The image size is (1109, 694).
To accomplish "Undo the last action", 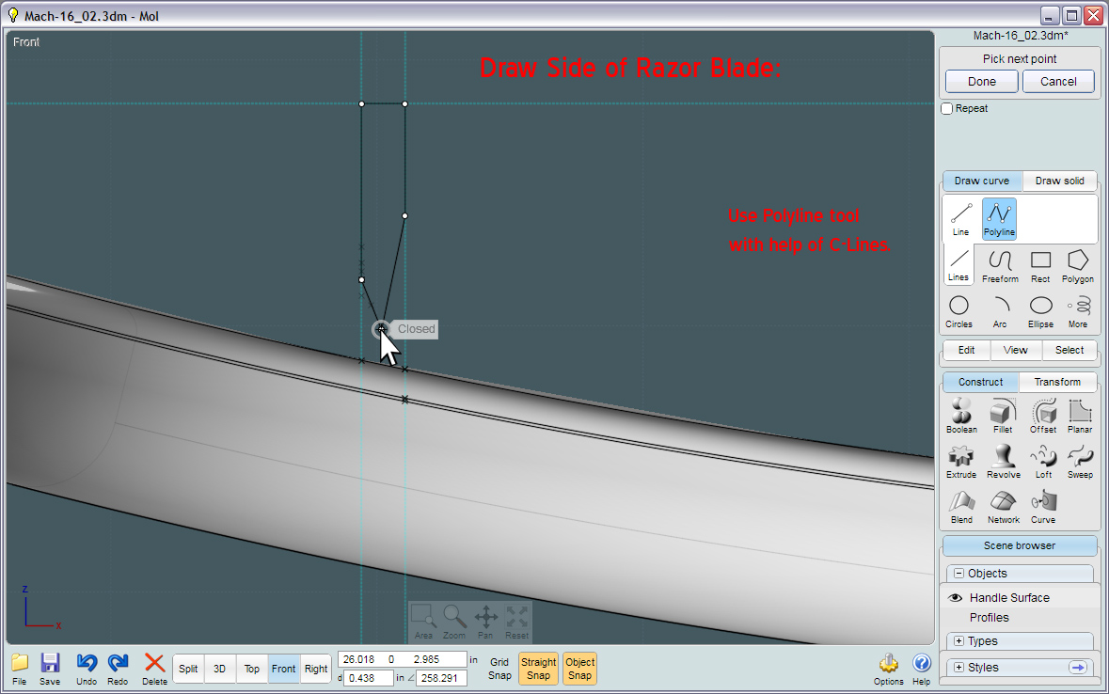I will (87, 668).
